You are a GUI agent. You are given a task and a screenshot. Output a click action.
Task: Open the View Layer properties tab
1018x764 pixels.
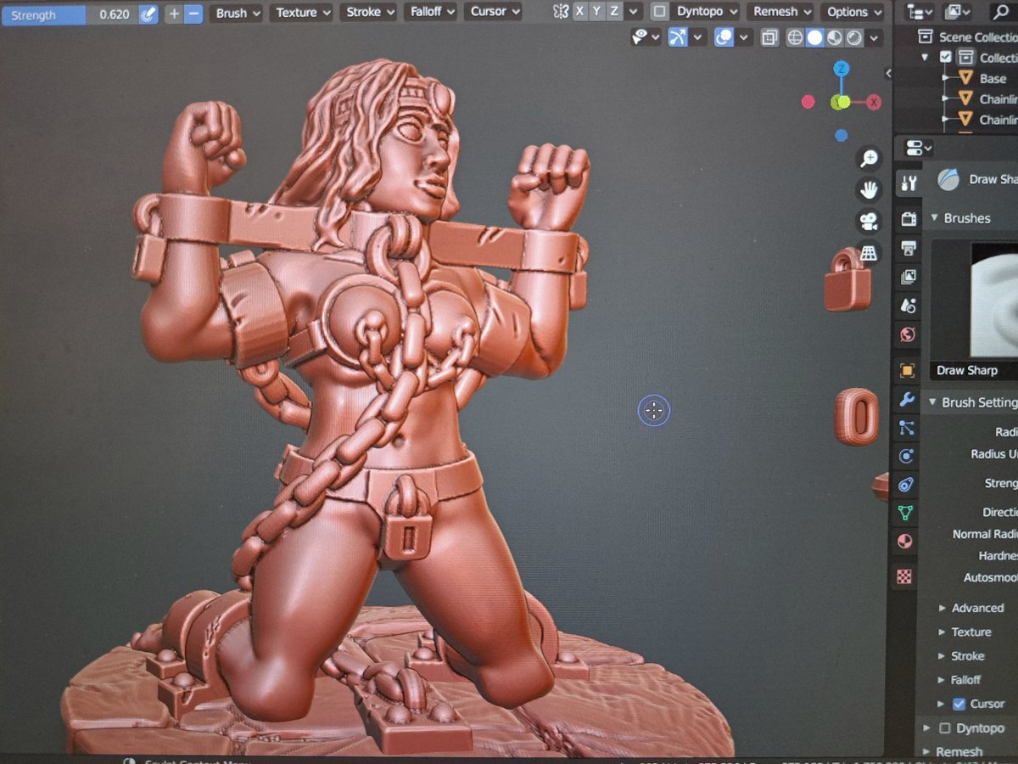908,276
